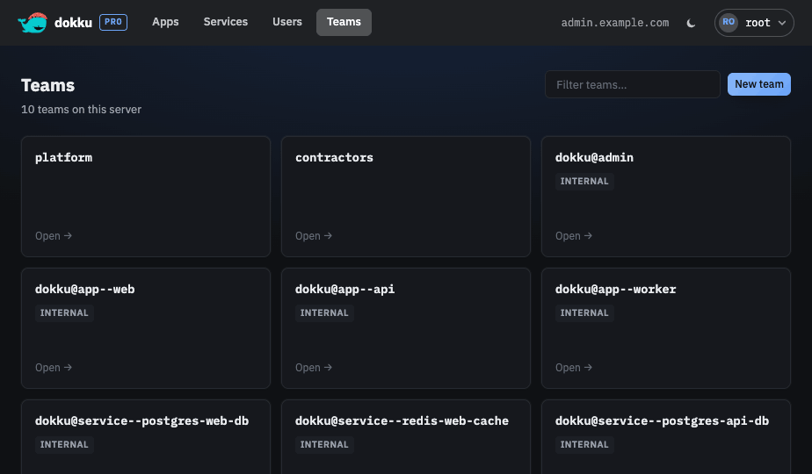
Task: Open the dokku@app--web team link
Action: point(54,368)
